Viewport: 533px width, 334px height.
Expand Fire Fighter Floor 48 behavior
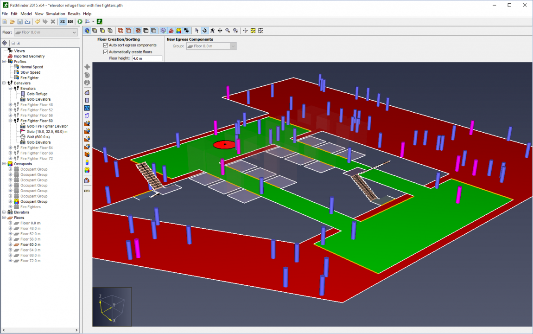(10, 105)
